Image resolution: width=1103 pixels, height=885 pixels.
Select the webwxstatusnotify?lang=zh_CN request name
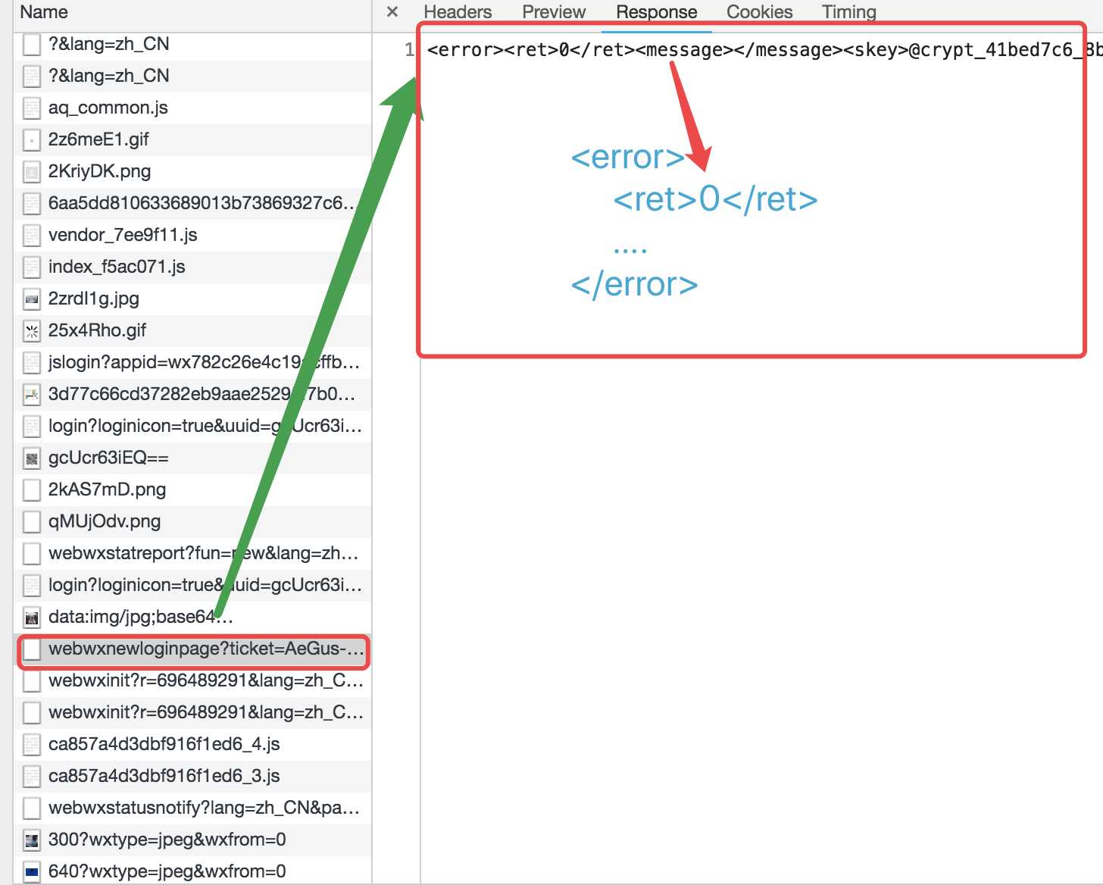click(x=204, y=808)
